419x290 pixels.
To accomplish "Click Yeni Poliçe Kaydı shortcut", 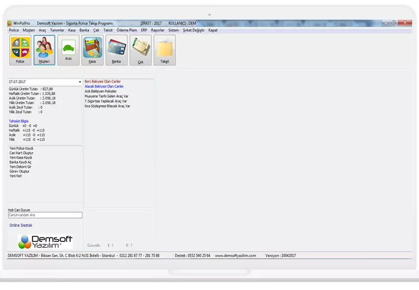I will 21,148.
